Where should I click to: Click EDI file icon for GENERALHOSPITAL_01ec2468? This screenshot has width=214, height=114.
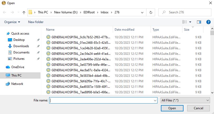pyautogui.click(x=48, y=42)
